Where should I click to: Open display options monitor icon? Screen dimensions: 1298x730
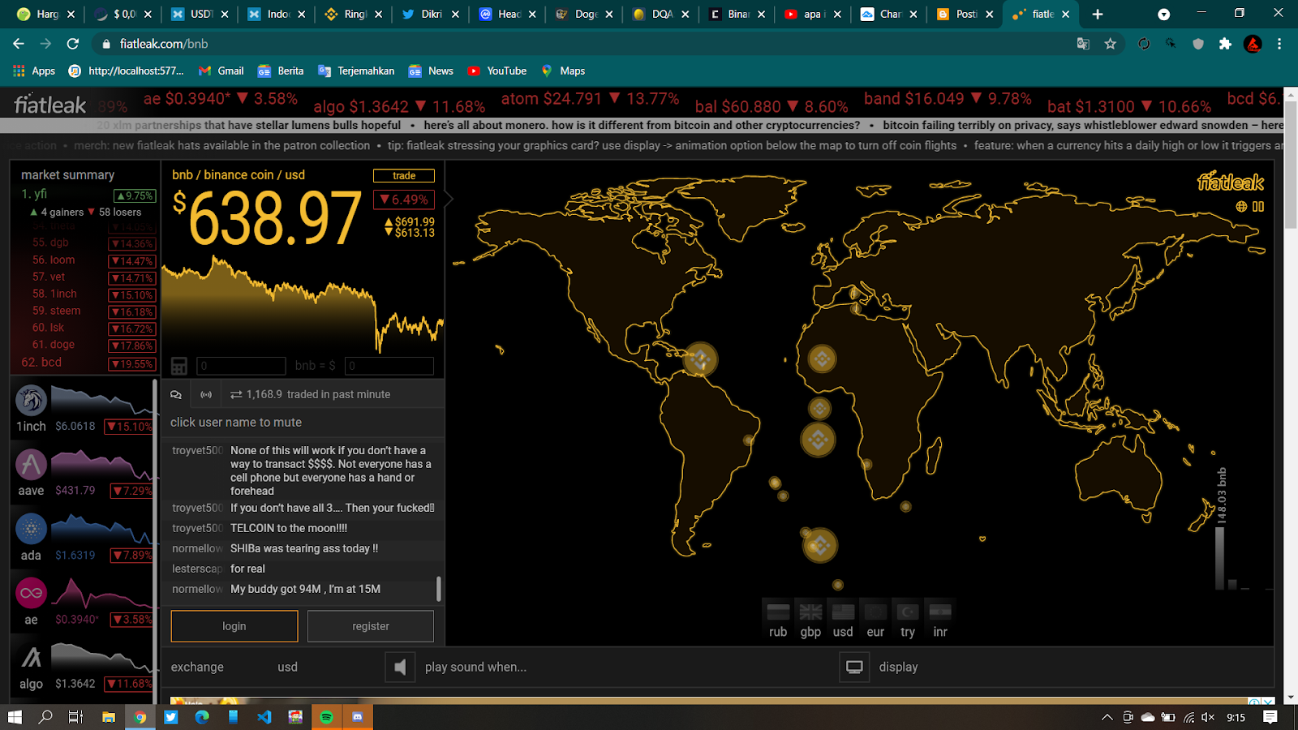point(854,667)
